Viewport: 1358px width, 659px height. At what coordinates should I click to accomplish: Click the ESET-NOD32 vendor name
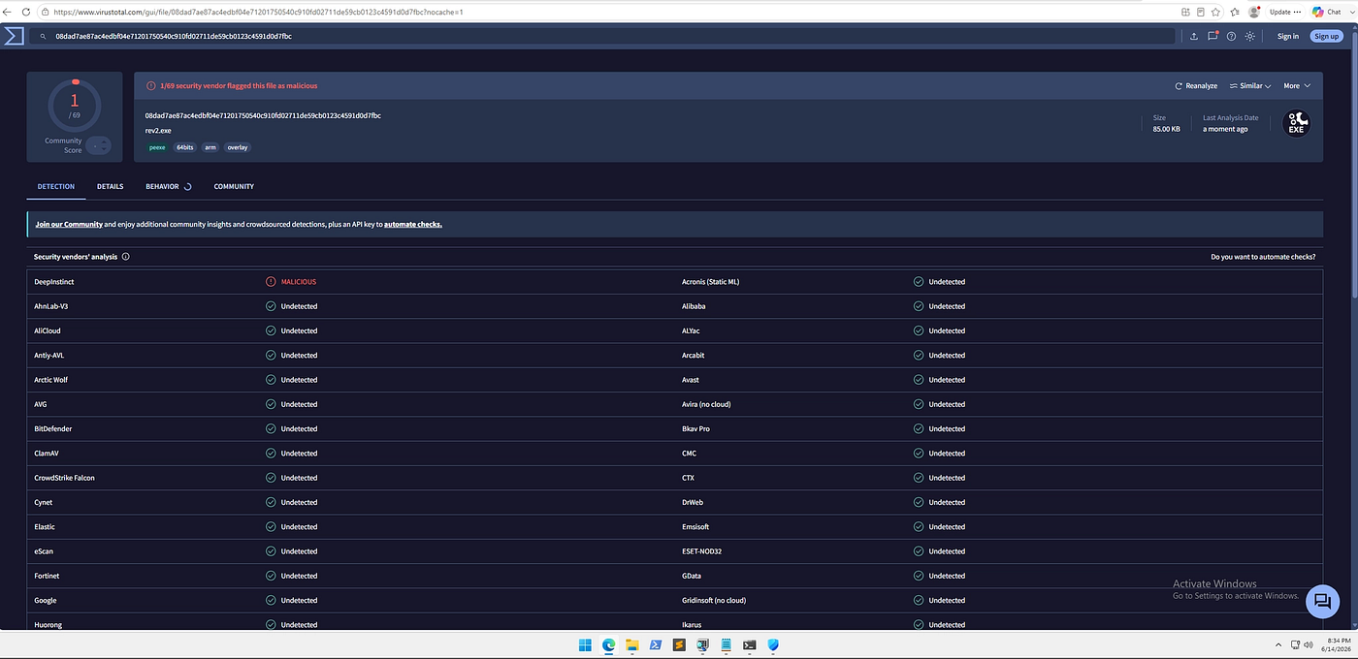click(x=702, y=551)
